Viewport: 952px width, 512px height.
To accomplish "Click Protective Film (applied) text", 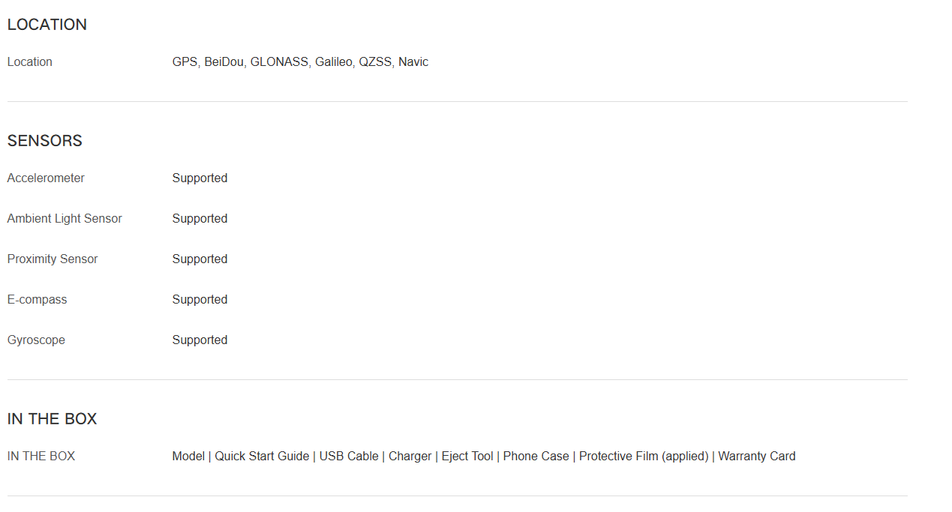I will [644, 457].
